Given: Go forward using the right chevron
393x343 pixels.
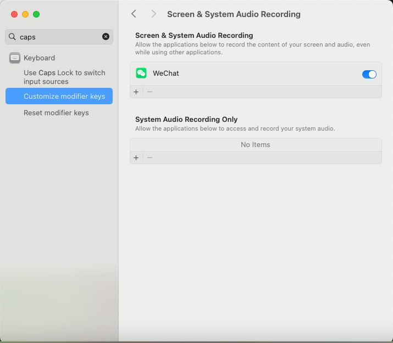Looking at the screenshot, I should tap(153, 14).
